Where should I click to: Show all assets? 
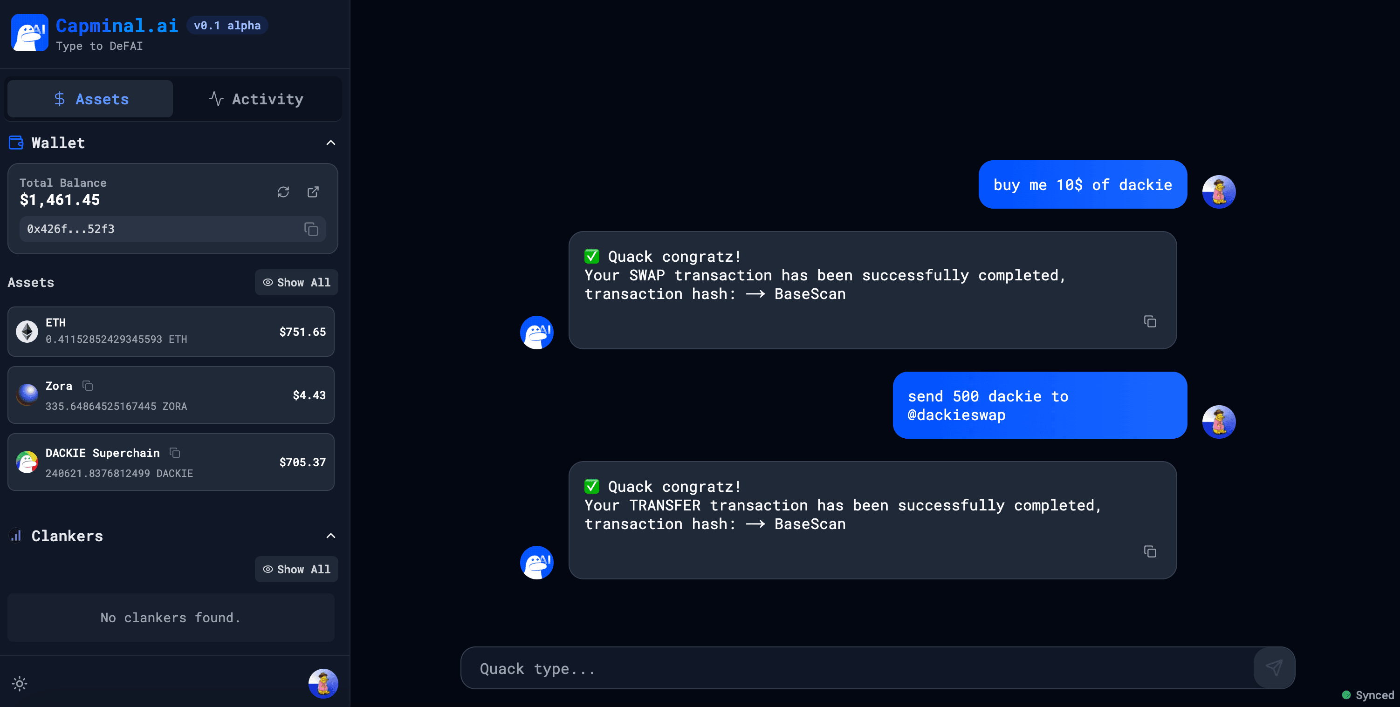pos(296,282)
